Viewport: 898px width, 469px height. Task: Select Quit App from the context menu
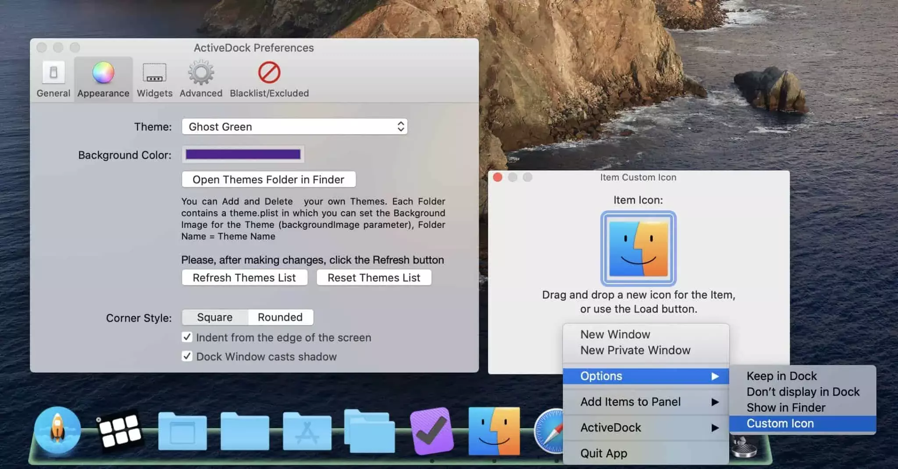[646, 453]
